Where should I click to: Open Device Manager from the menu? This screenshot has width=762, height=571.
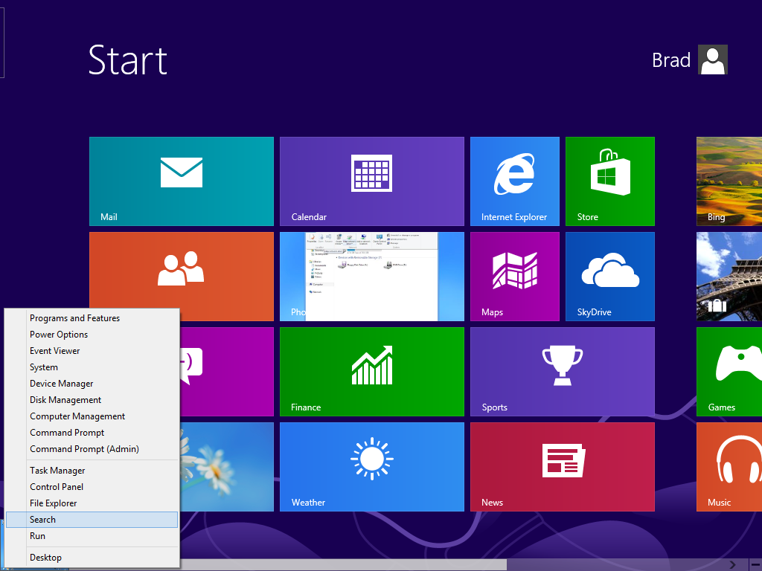click(x=92, y=384)
